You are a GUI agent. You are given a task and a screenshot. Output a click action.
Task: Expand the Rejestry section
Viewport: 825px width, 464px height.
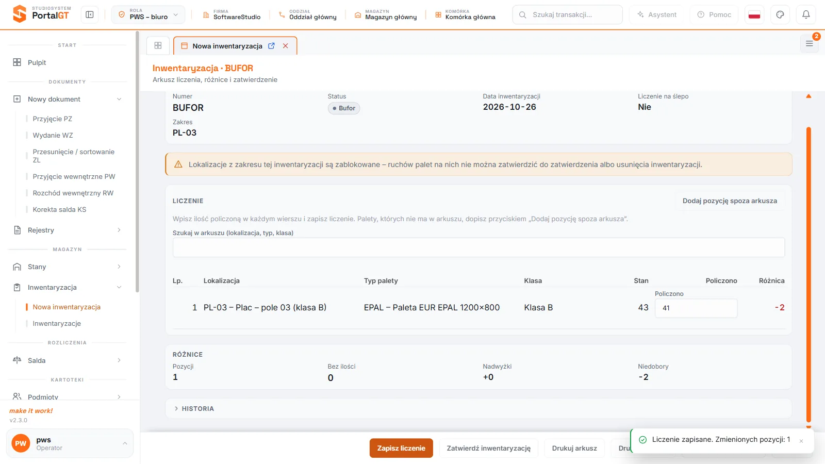pyautogui.click(x=67, y=230)
